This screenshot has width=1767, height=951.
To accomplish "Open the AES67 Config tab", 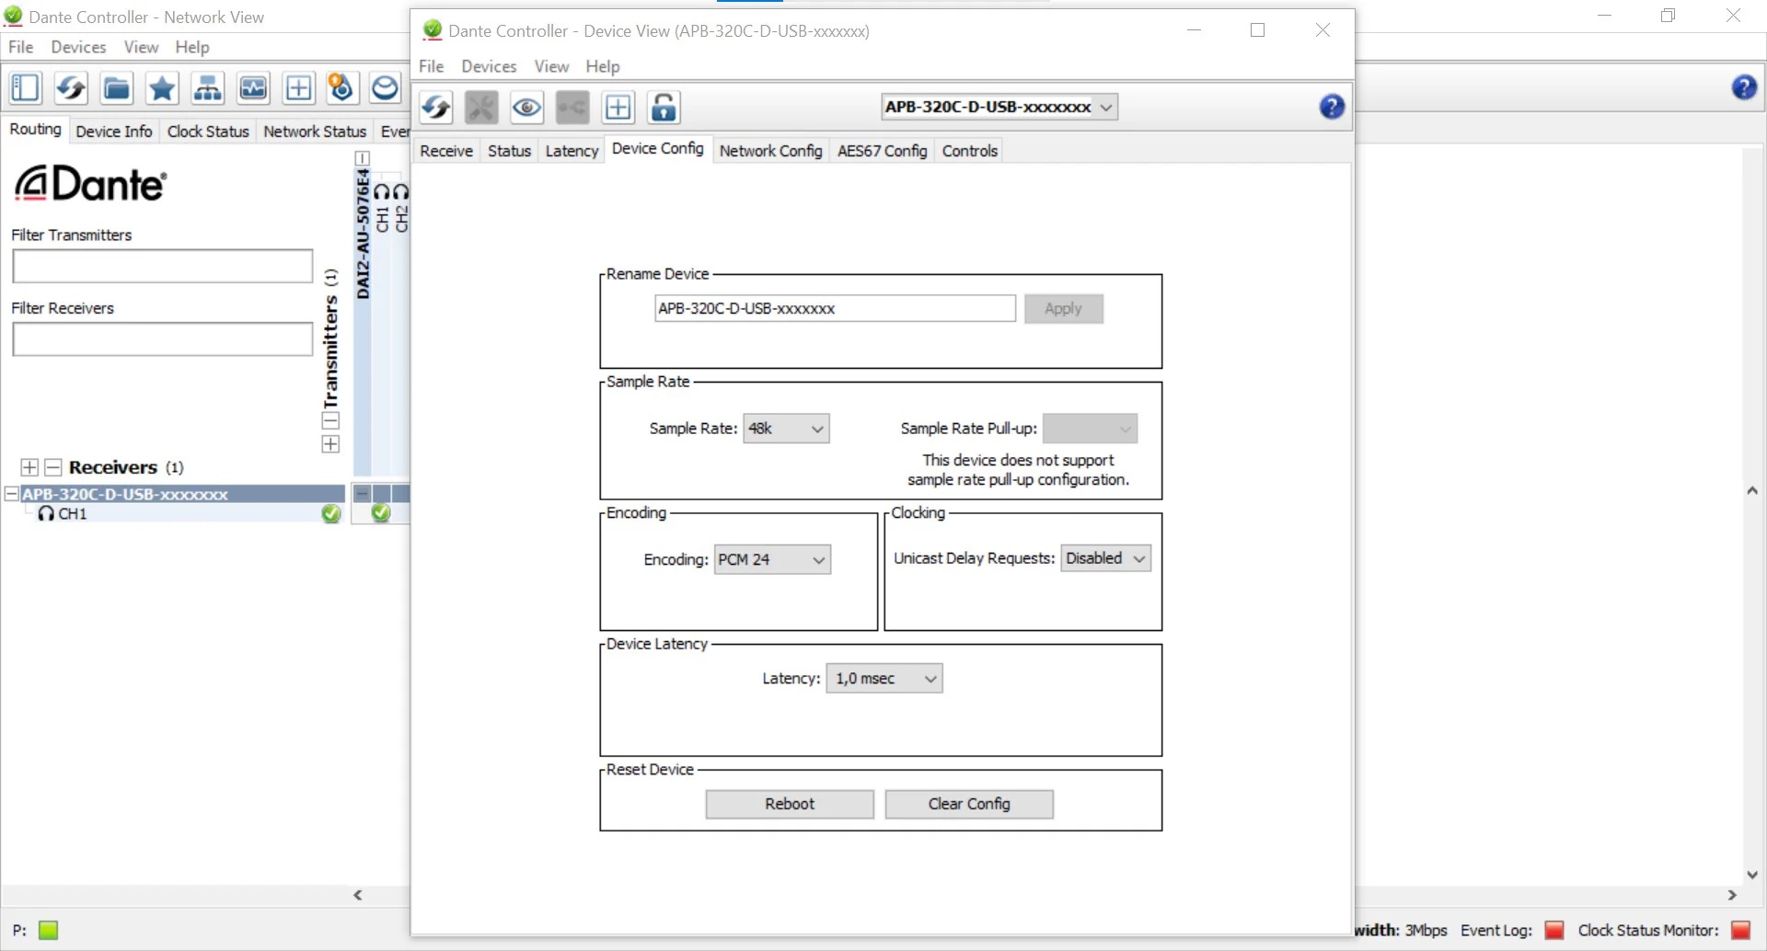I will pos(882,151).
